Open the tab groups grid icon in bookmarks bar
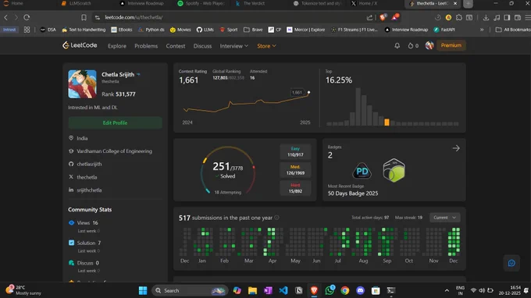The width and height of the screenshot is (531, 298). coord(27,30)
